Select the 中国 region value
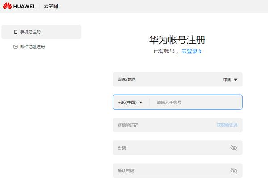This screenshot has height=184, width=268. [227, 80]
